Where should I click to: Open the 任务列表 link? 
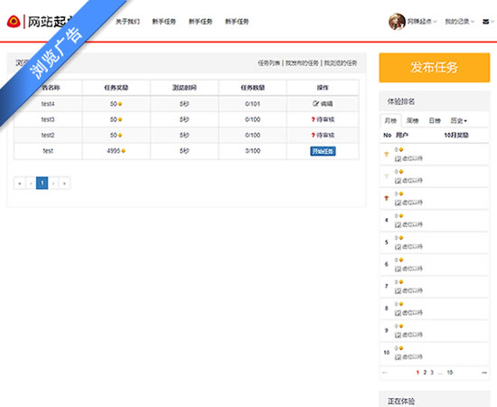pyautogui.click(x=268, y=62)
